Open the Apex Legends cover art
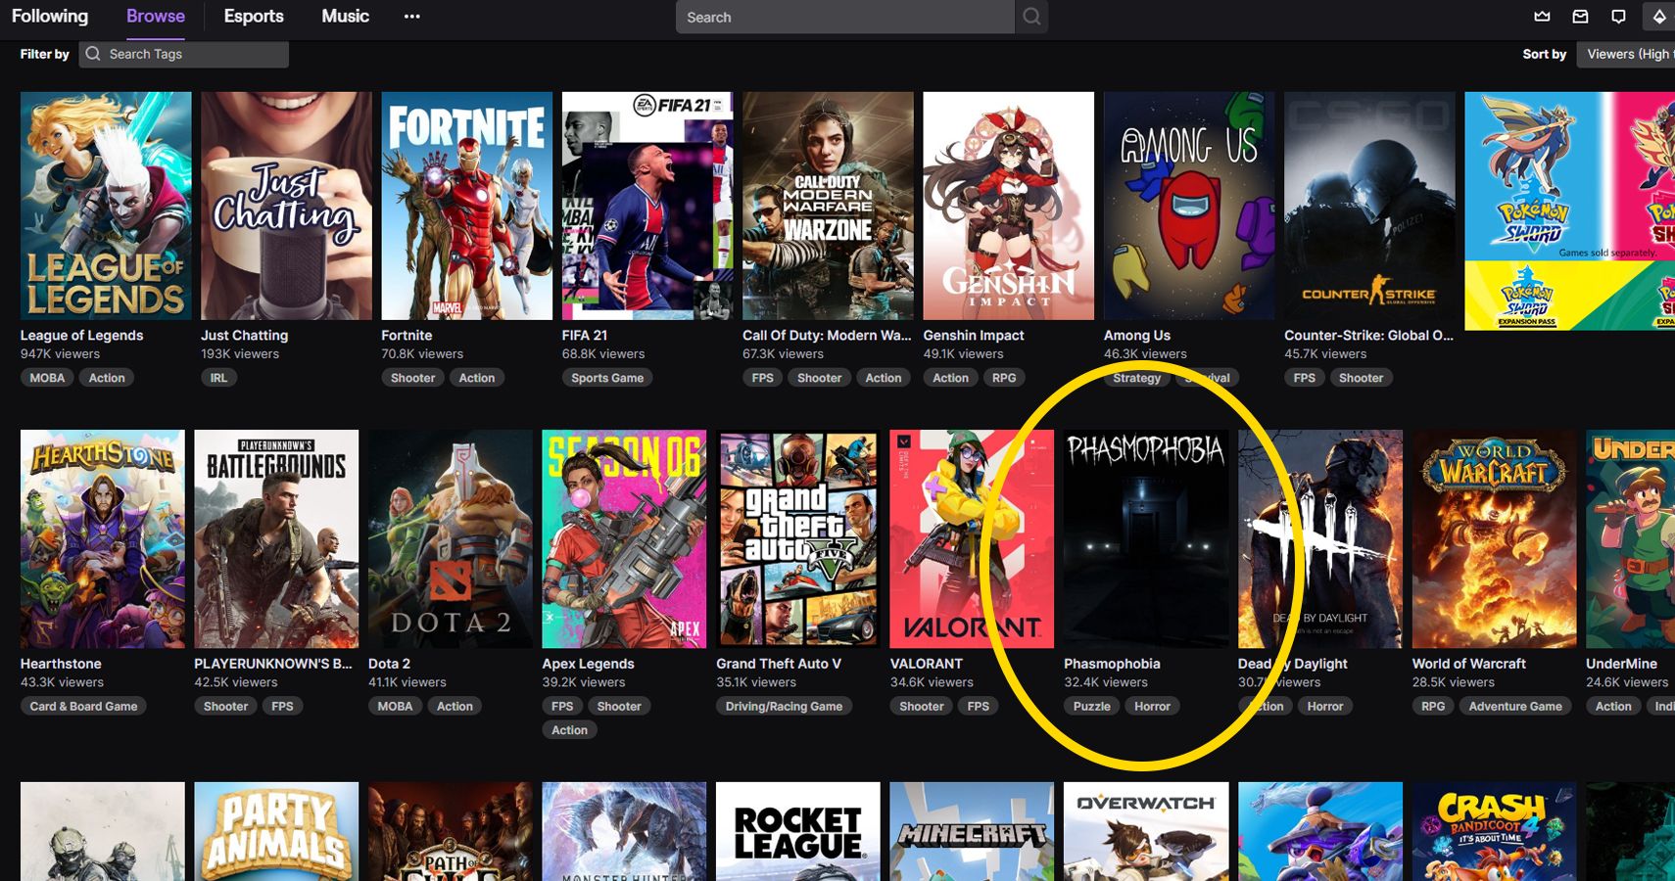 tap(624, 538)
